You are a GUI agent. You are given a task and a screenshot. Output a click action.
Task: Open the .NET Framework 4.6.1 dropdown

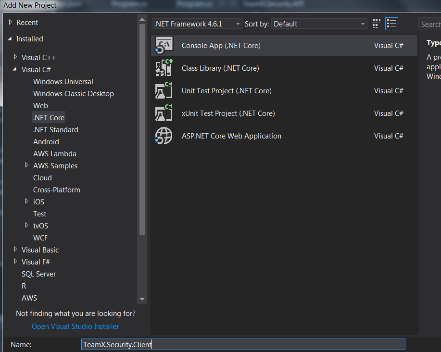196,24
